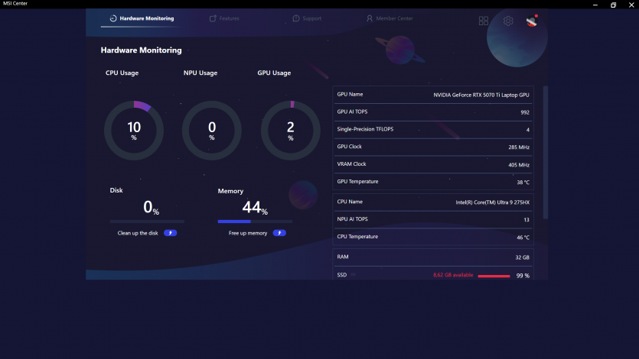Click the Features icon in navigation
Screen dimensions: 639x359
click(x=213, y=18)
